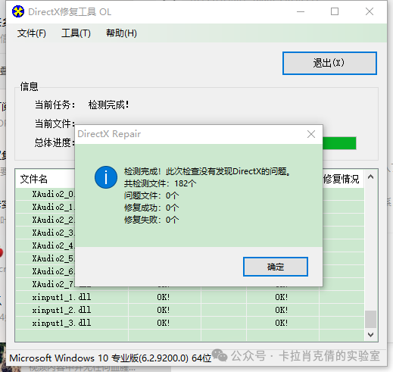The height and width of the screenshot is (372, 393).
Task: Click the Microsoft Windows 10 status bar text
Action: 111,358
